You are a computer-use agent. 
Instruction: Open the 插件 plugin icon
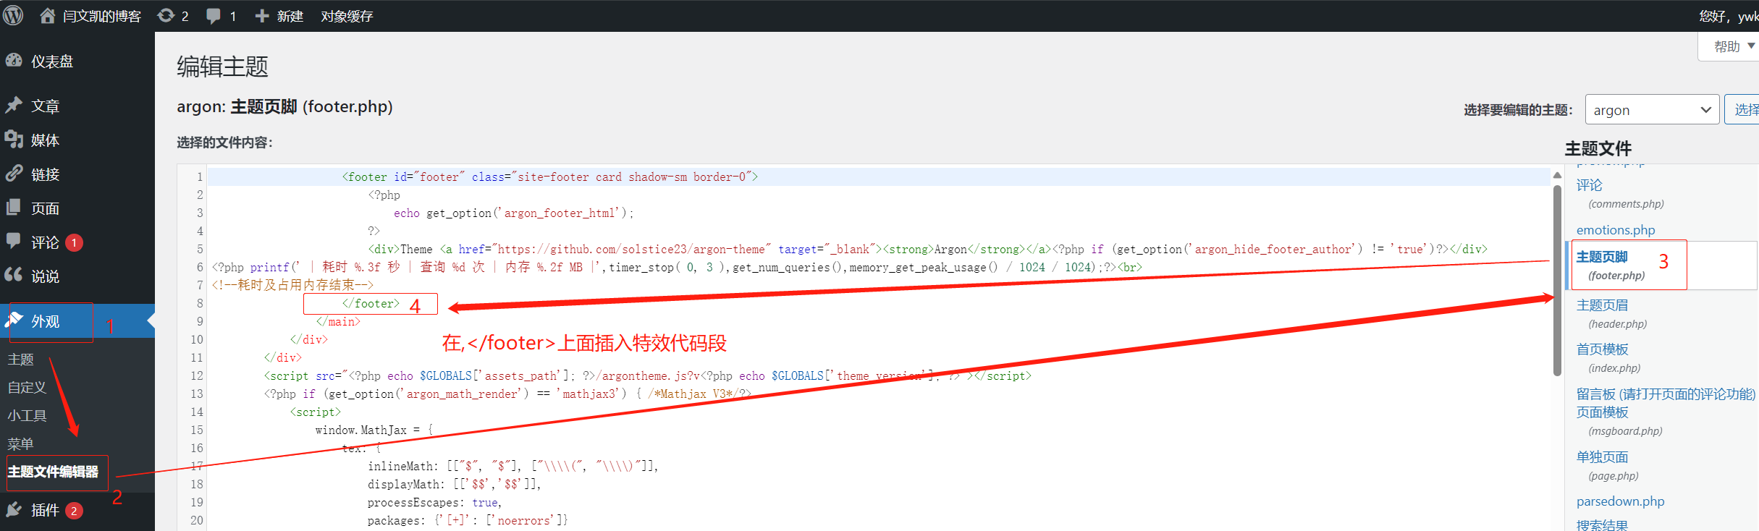pos(14,510)
